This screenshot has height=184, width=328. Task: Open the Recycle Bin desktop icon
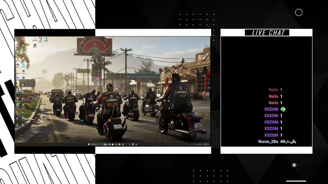click(35, 39)
